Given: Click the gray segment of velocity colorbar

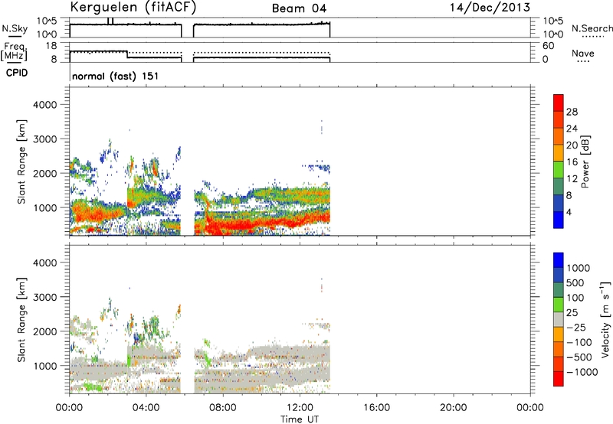Looking at the screenshot, I should [559, 319].
